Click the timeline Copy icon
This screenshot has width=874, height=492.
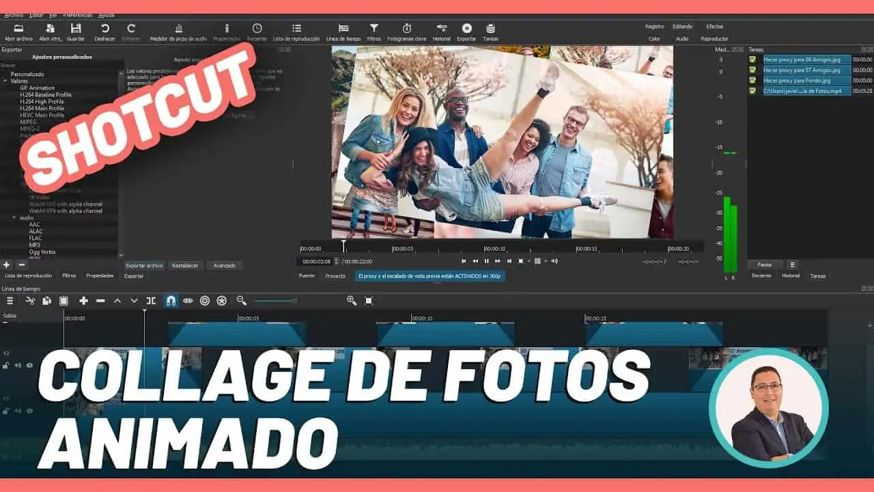46,301
